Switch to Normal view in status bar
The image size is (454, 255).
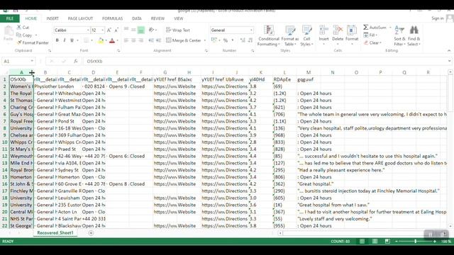(x=362, y=241)
